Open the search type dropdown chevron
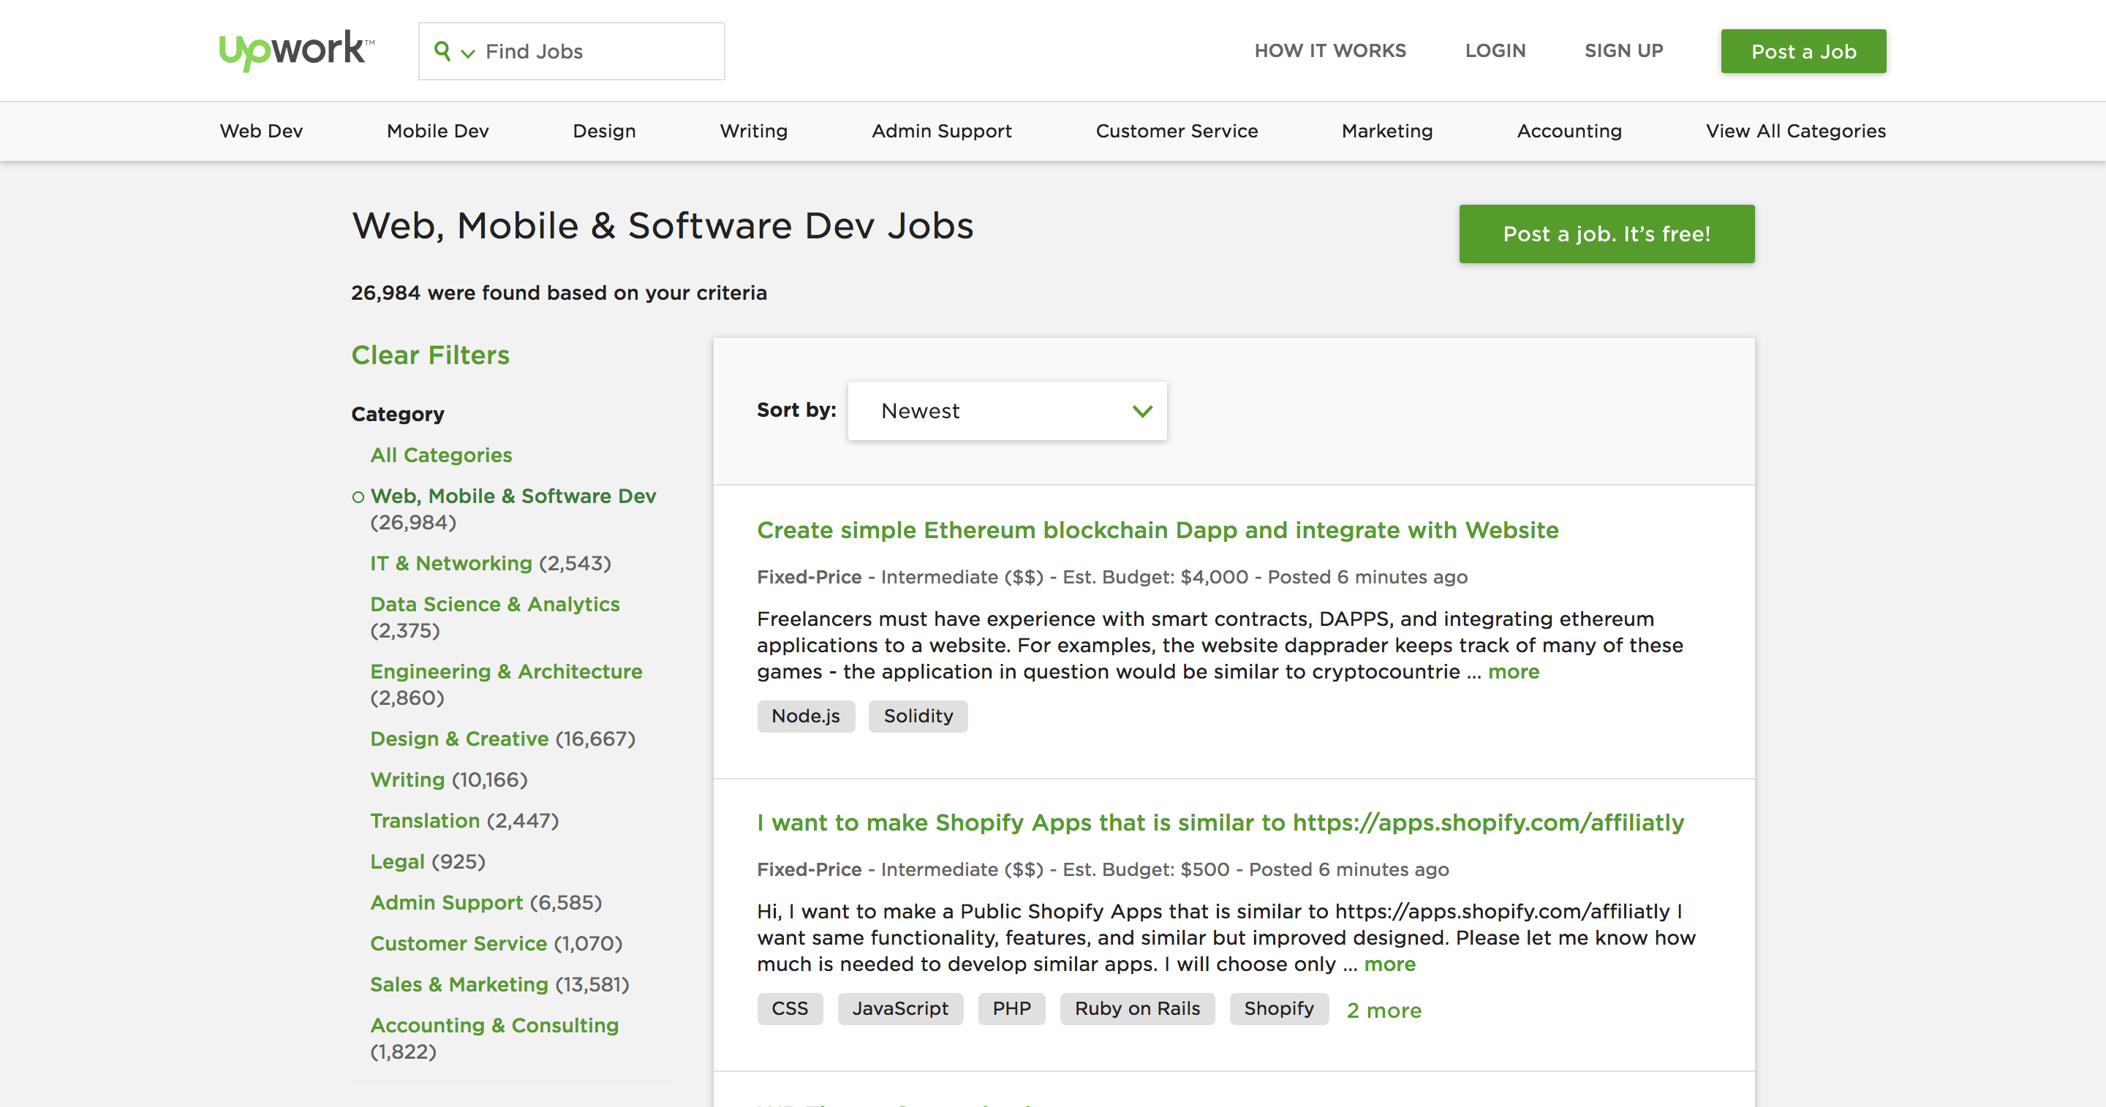Viewport: 2106px width, 1107px height. 468,53
